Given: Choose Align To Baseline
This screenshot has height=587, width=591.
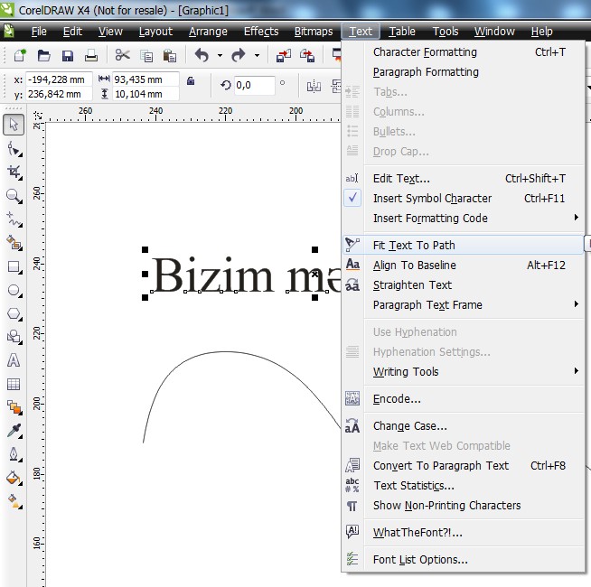Looking at the screenshot, I should pos(464,265).
